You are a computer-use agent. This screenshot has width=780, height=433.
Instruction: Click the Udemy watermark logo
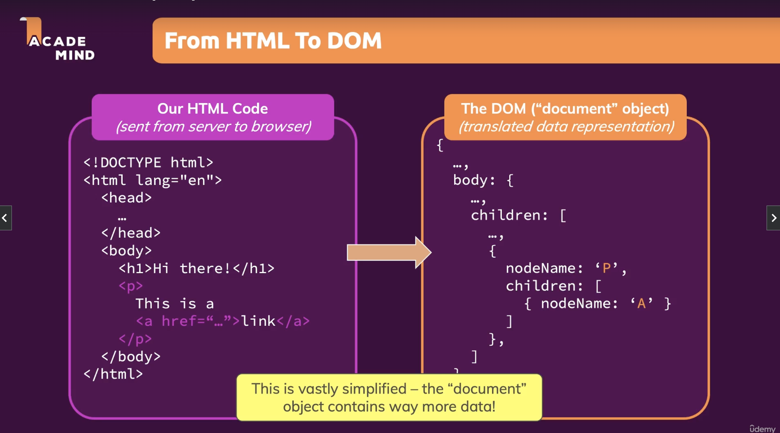762,428
